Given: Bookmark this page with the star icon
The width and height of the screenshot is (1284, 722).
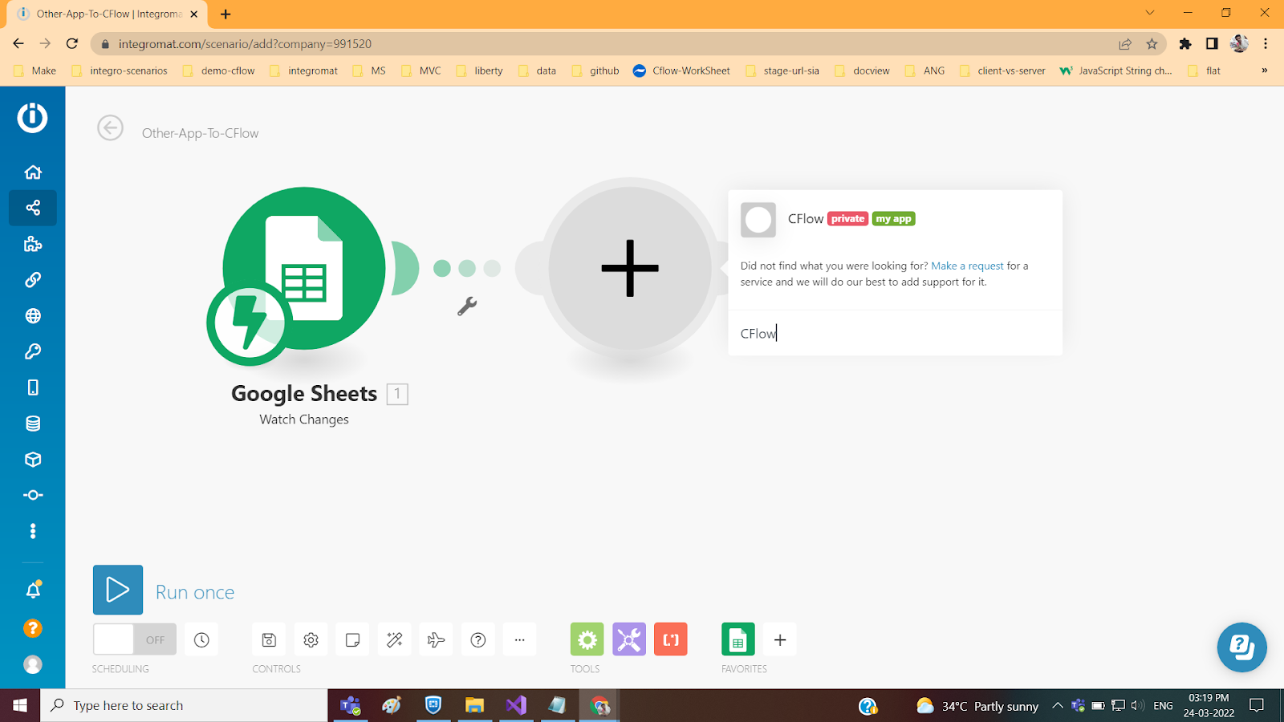Looking at the screenshot, I should tap(1152, 44).
